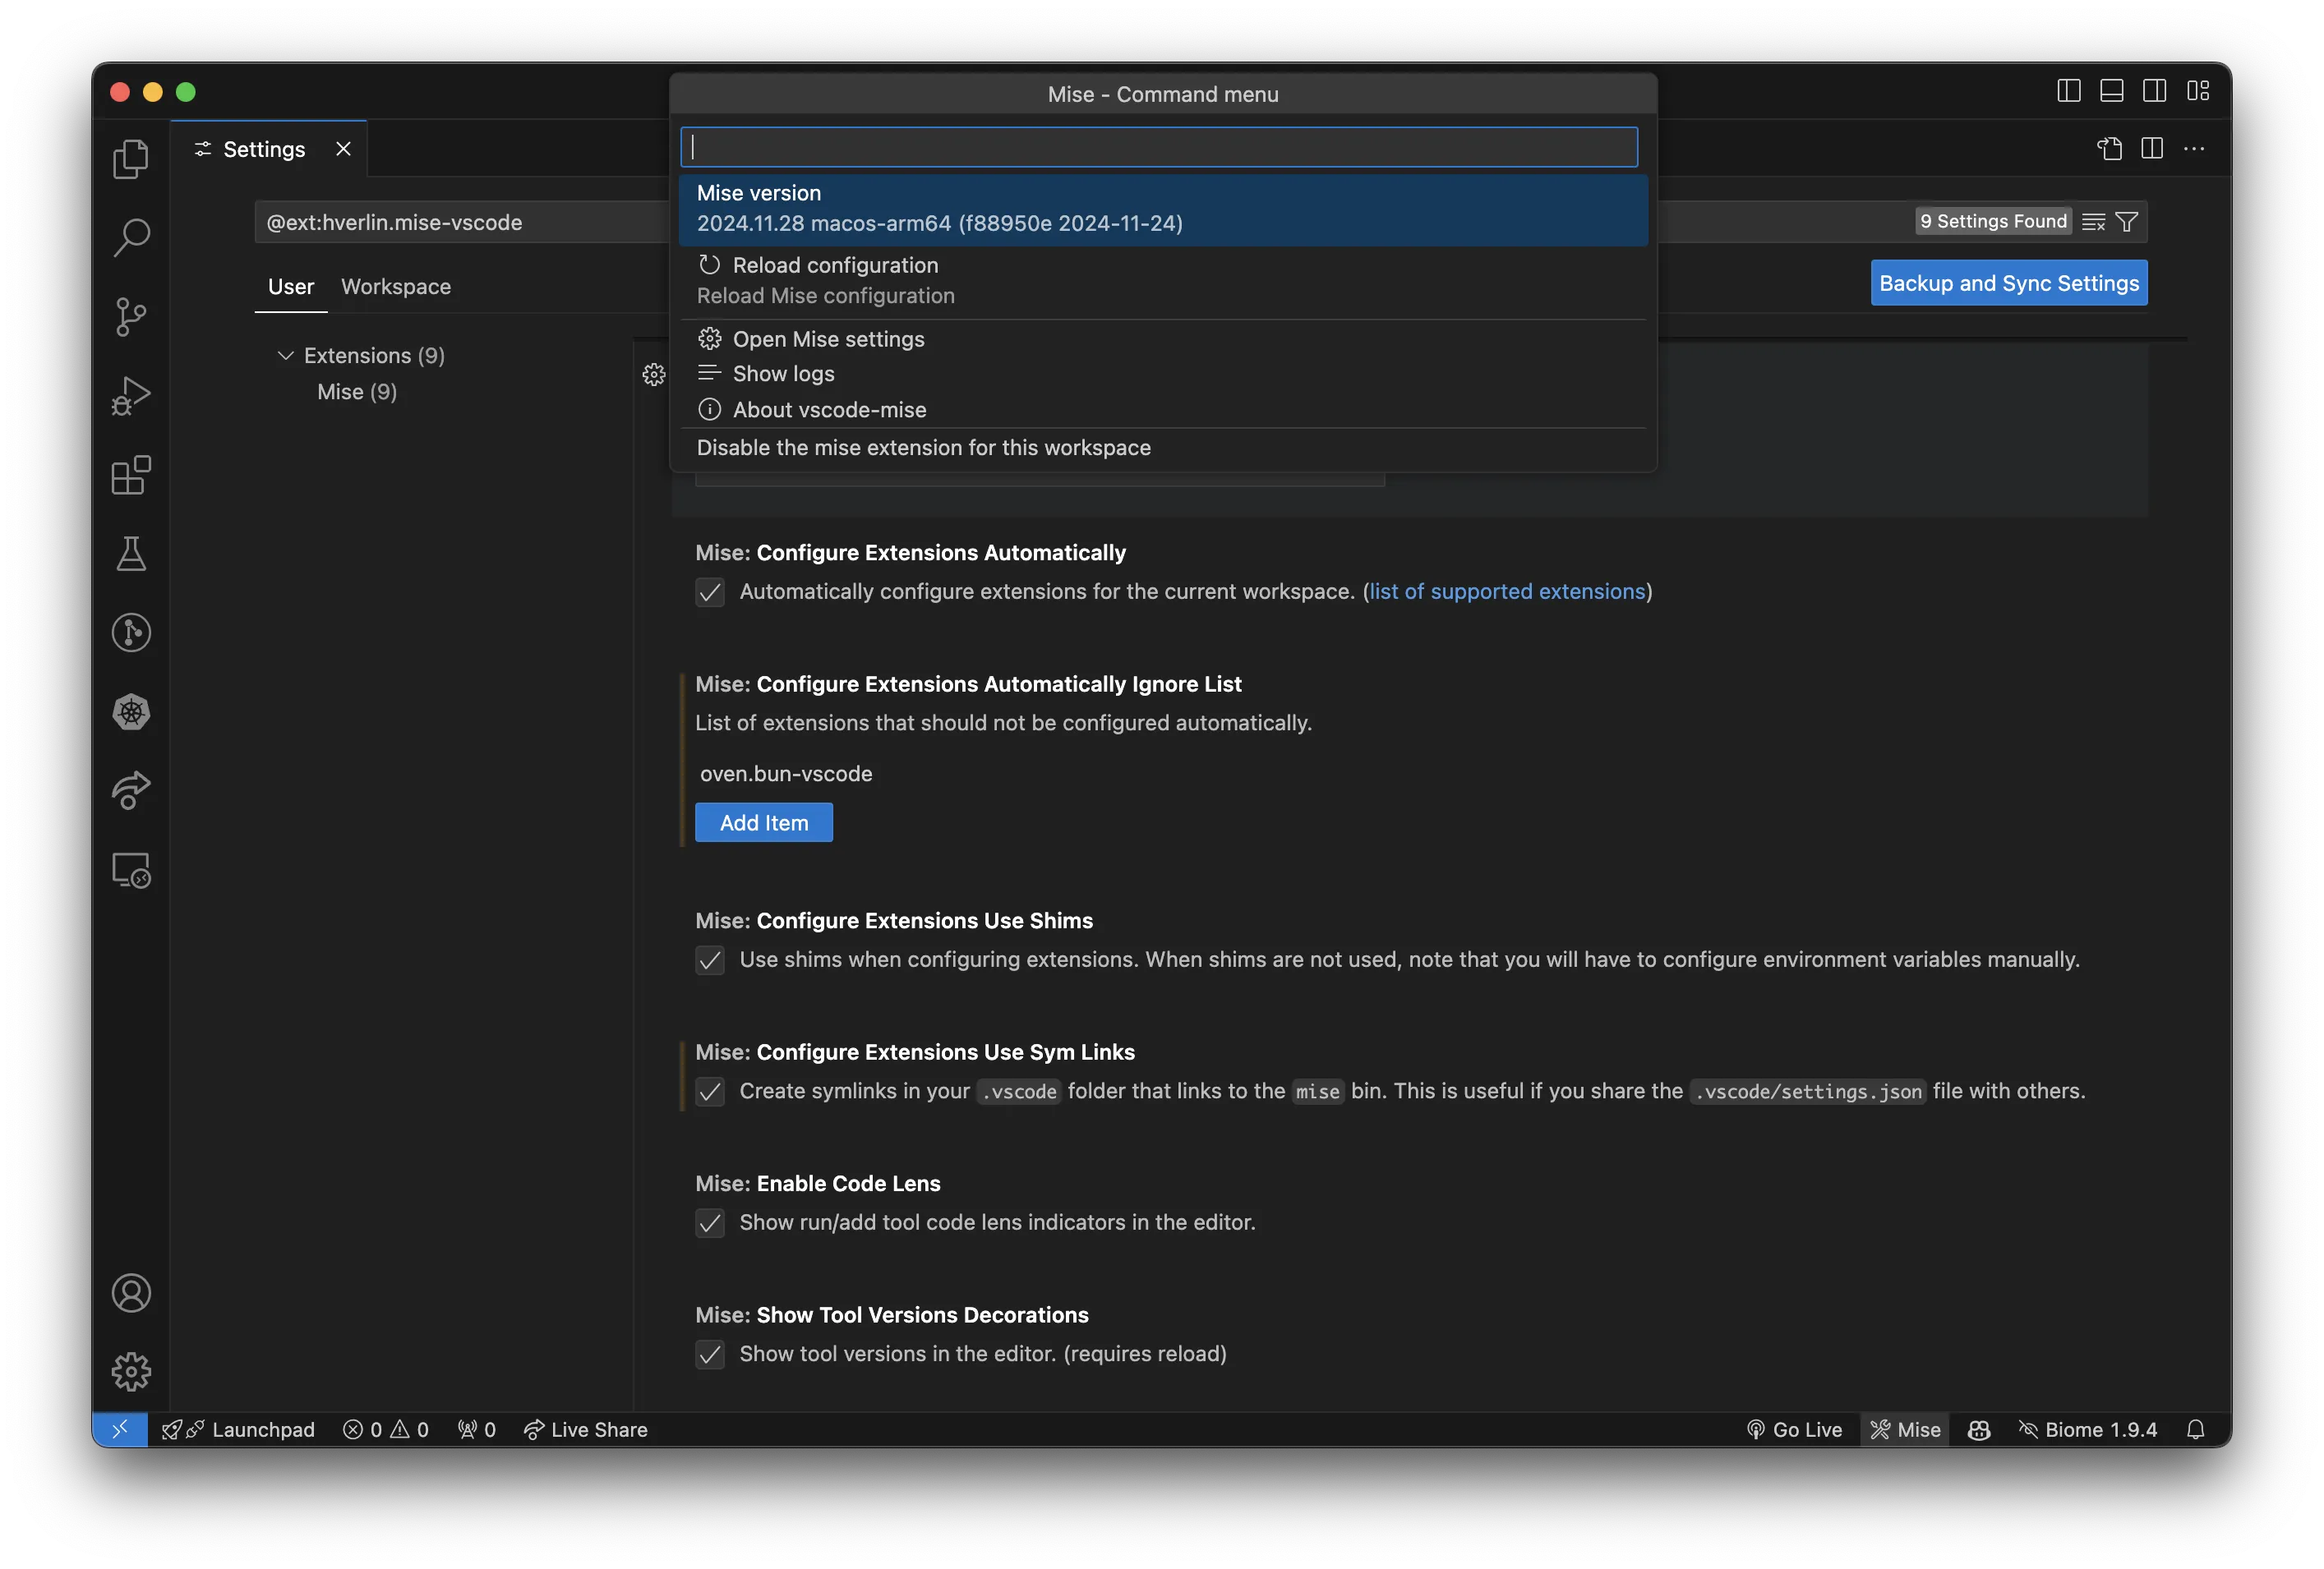The width and height of the screenshot is (2324, 1569).
Task: Open the more actions ellipsis menu
Action: coord(2194,148)
